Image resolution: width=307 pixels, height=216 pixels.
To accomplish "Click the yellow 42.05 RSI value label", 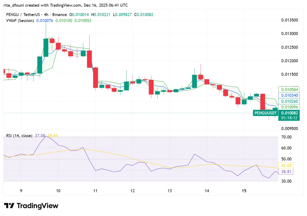I will coord(287,165).
